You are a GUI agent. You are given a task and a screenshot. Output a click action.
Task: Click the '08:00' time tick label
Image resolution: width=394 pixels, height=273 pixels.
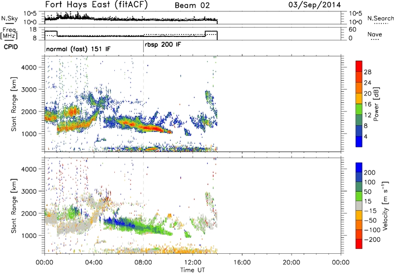coord(143,263)
